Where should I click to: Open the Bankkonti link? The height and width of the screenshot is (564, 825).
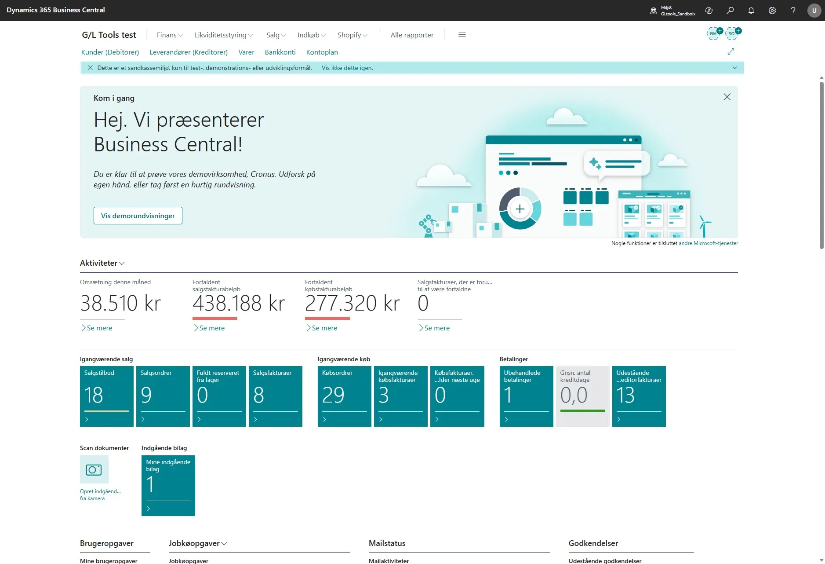point(280,52)
